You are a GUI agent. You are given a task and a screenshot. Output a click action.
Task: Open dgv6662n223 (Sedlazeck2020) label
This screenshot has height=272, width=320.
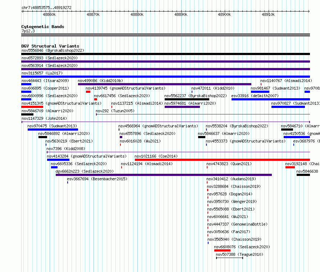(85, 171)
